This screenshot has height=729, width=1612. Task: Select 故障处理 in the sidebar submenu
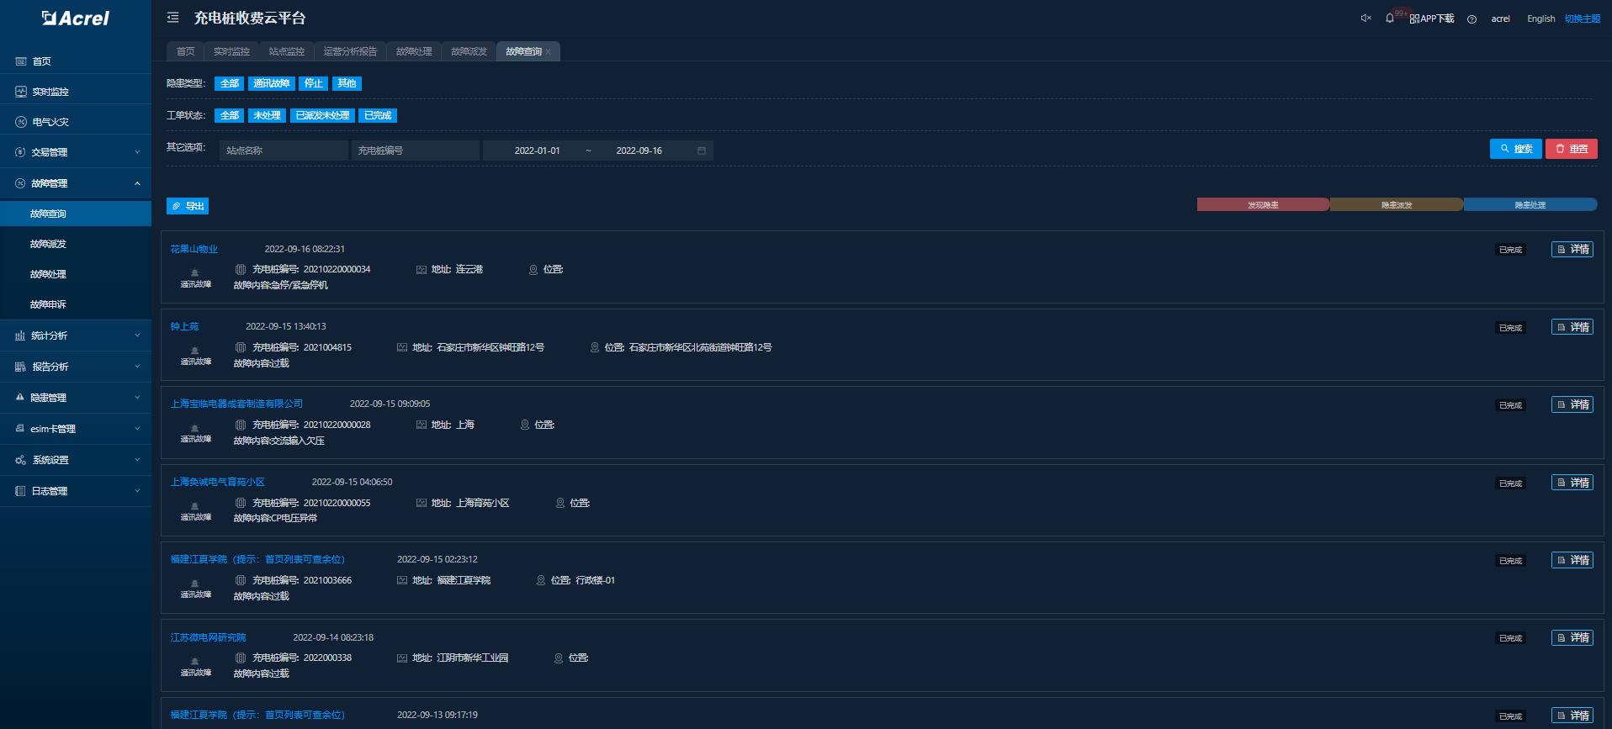click(76, 274)
